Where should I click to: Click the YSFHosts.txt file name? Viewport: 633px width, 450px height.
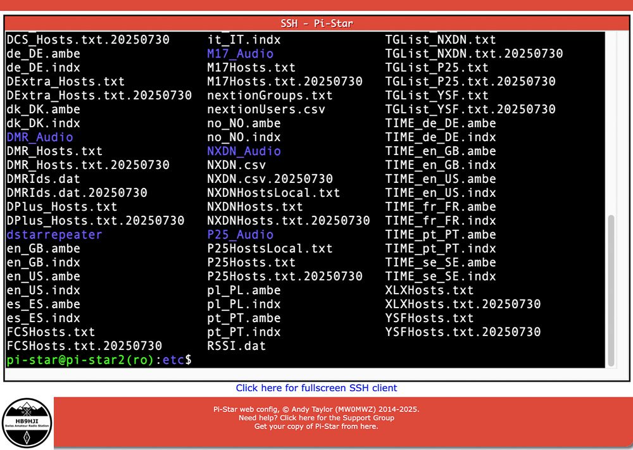[x=429, y=318]
